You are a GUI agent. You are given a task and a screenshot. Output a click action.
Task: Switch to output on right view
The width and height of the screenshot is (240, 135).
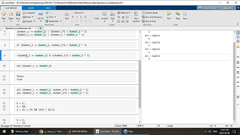(238, 33)
